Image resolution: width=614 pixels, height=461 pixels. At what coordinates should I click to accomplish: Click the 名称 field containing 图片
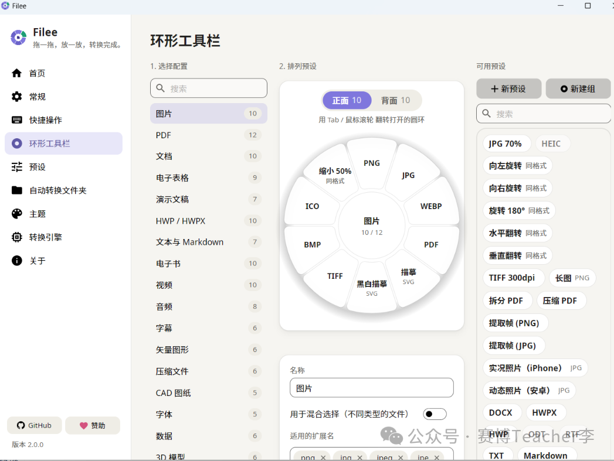(x=372, y=388)
